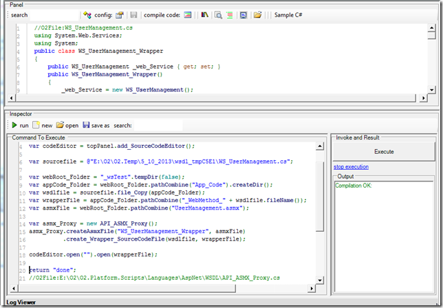
Task: Click the books library icon
Action: pyautogui.click(x=204, y=14)
